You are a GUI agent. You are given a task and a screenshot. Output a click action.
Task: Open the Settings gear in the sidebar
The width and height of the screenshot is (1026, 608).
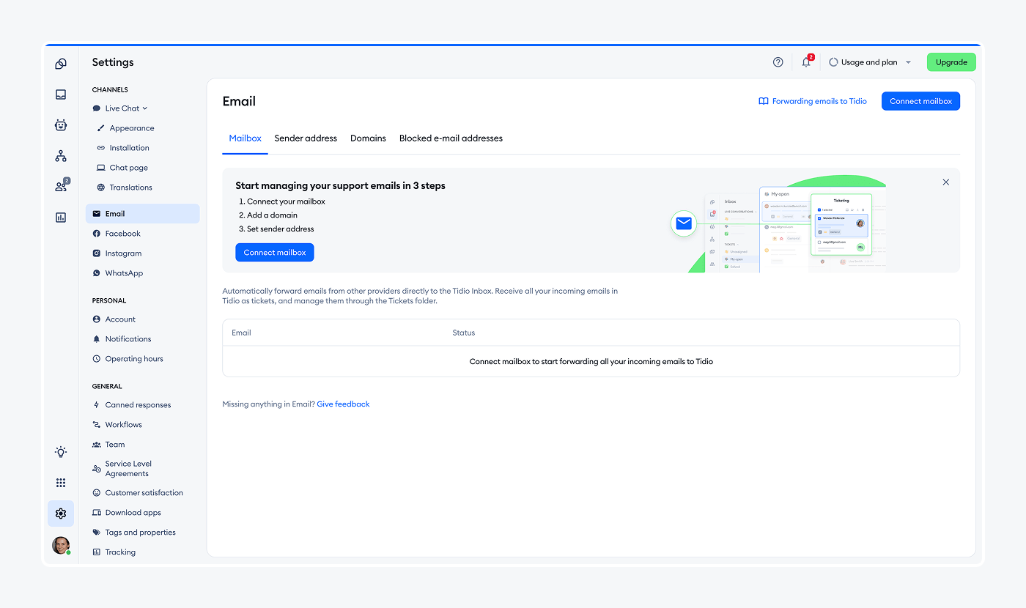[x=61, y=514]
